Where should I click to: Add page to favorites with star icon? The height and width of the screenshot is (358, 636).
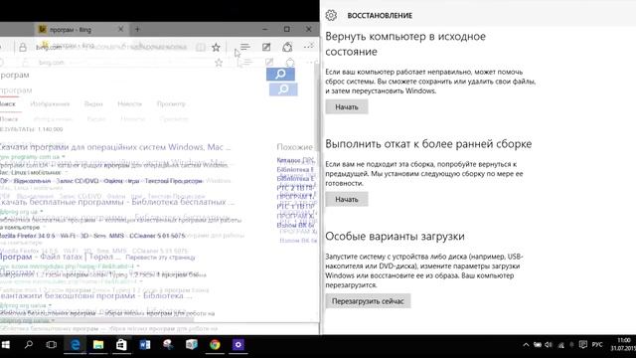[216, 47]
